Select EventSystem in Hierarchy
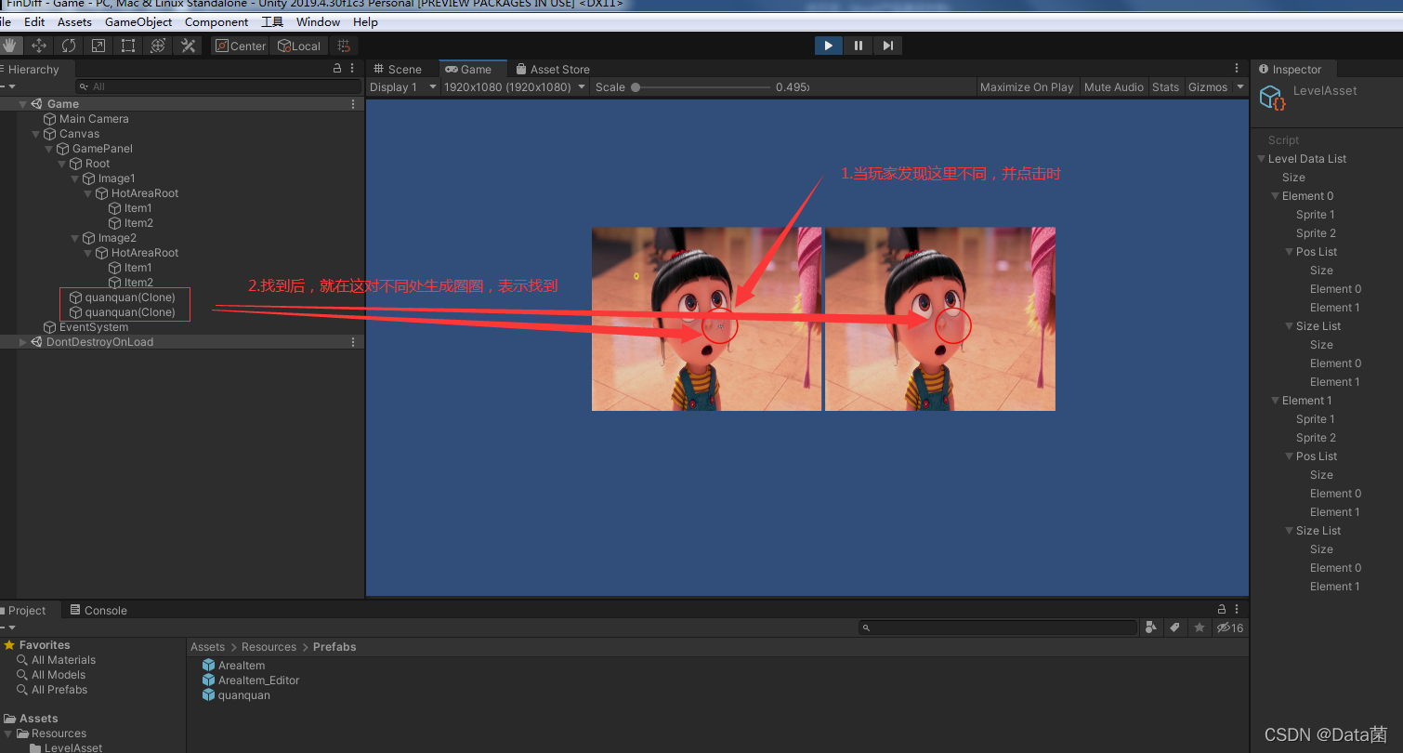1403x753 pixels. pyautogui.click(x=93, y=327)
